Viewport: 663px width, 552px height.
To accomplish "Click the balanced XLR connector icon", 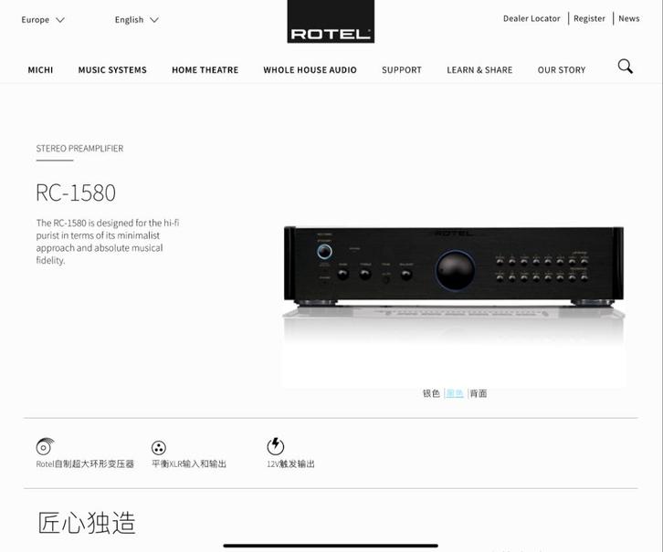I will pos(159,448).
